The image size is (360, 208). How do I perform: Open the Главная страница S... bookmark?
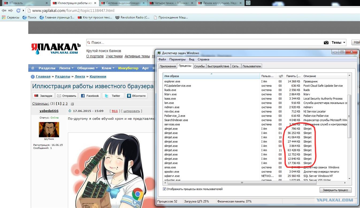57,17
